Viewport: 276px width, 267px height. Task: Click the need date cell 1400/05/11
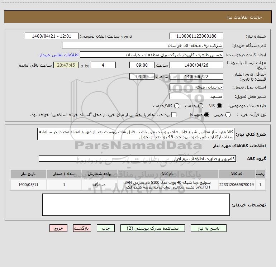(28, 185)
